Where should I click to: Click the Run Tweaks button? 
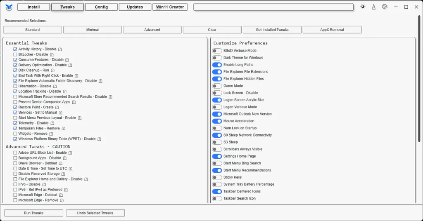click(x=34, y=213)
